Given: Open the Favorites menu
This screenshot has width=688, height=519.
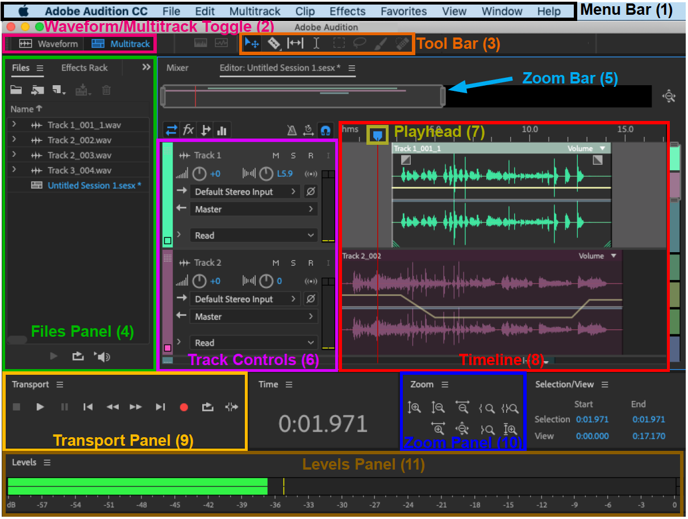Looking at the screenshot, I should [x=404, y=11].
